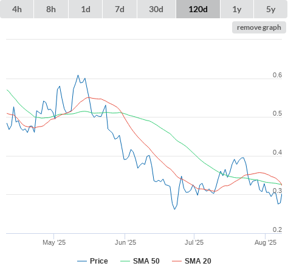Switch chart to 1y range
The height and width of the screenshot is (277, 288).
tap(237, 9)
